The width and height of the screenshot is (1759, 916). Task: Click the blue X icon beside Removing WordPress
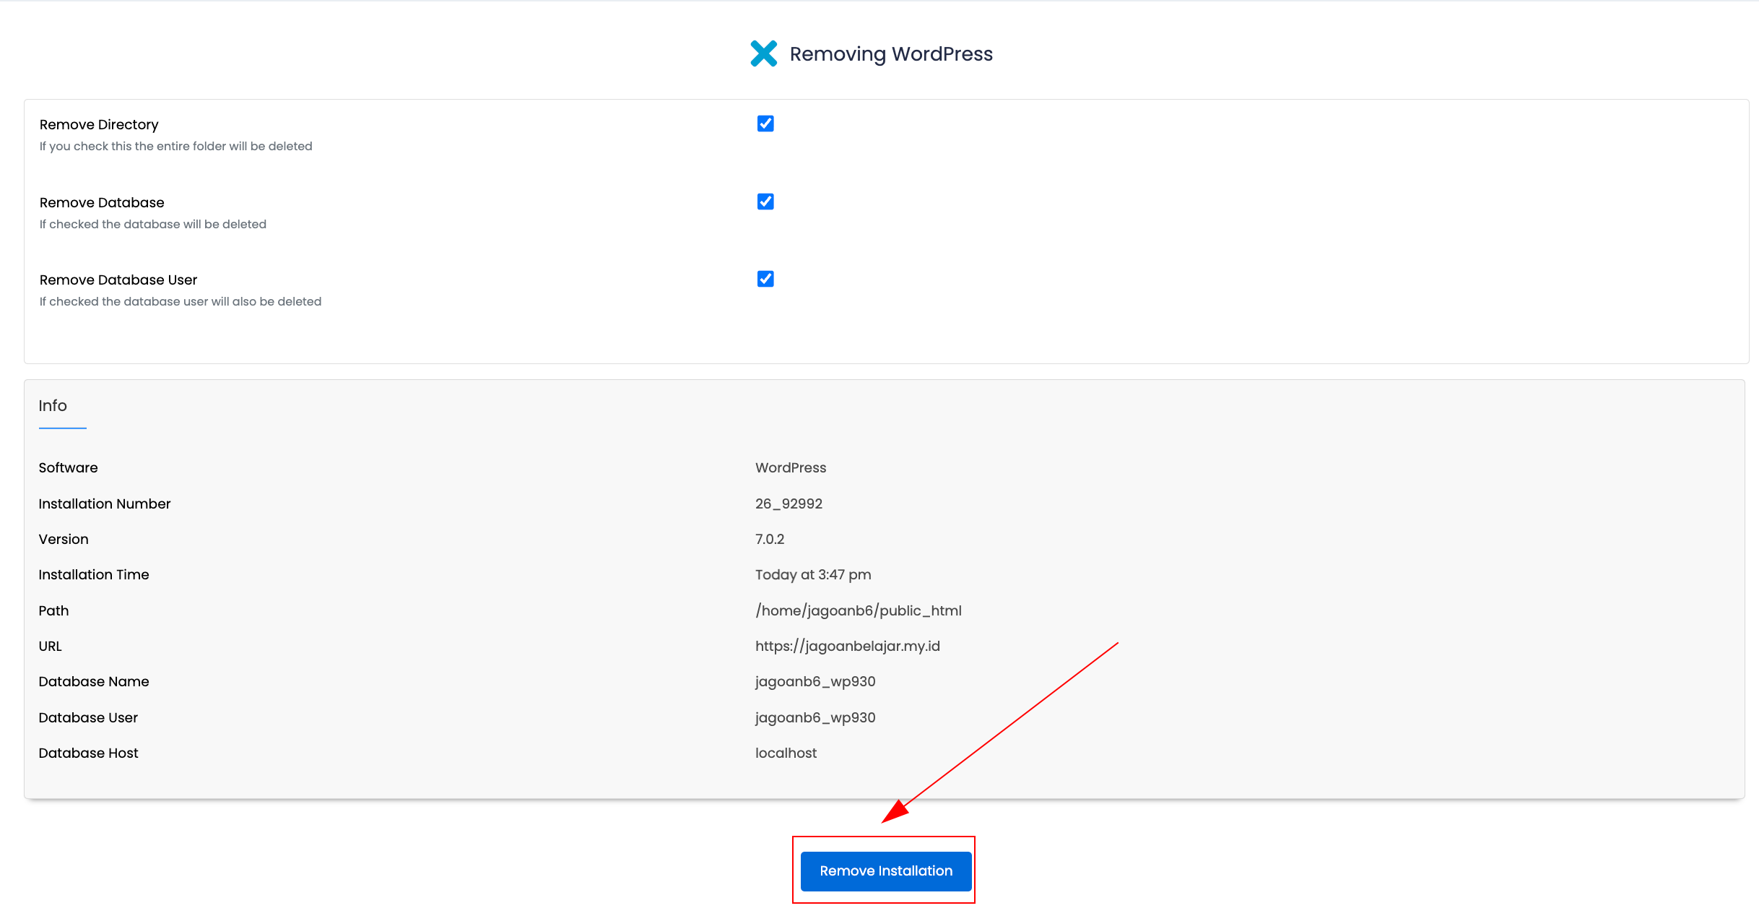(x=763, y=53)
